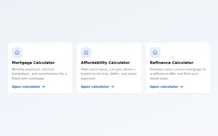The width and height of the screenshot is (218, 136).
Task: Click the arrow icon in Refinance card link
Action: click(x=182, y=87)
